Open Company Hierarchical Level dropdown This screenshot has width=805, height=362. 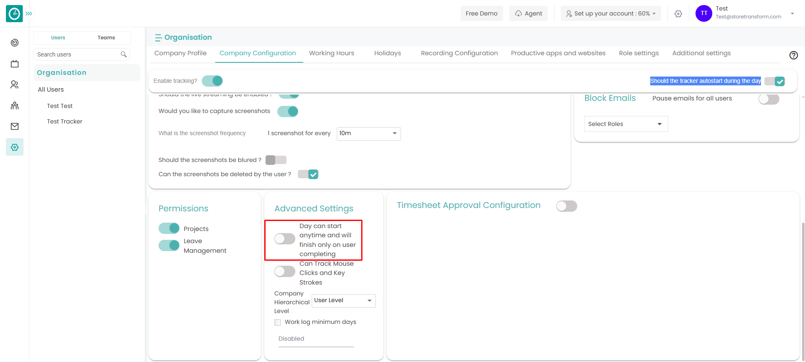point(344,300)
